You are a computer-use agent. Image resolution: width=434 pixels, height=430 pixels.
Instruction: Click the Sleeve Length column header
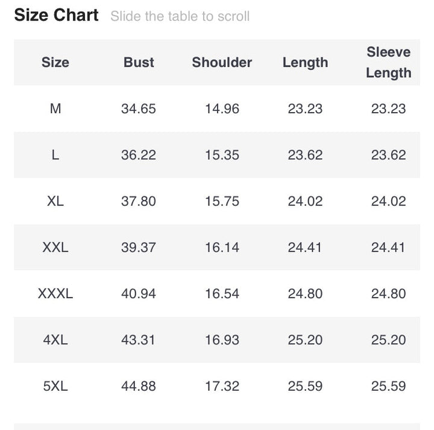click(x=388, y=63)
